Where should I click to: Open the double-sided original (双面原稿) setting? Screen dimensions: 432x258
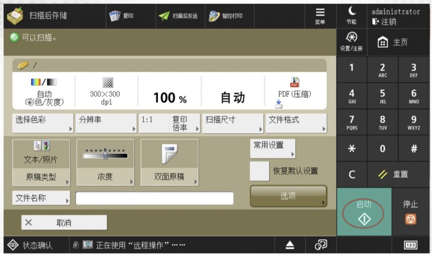pyautogui.click(x=169, y=162)
